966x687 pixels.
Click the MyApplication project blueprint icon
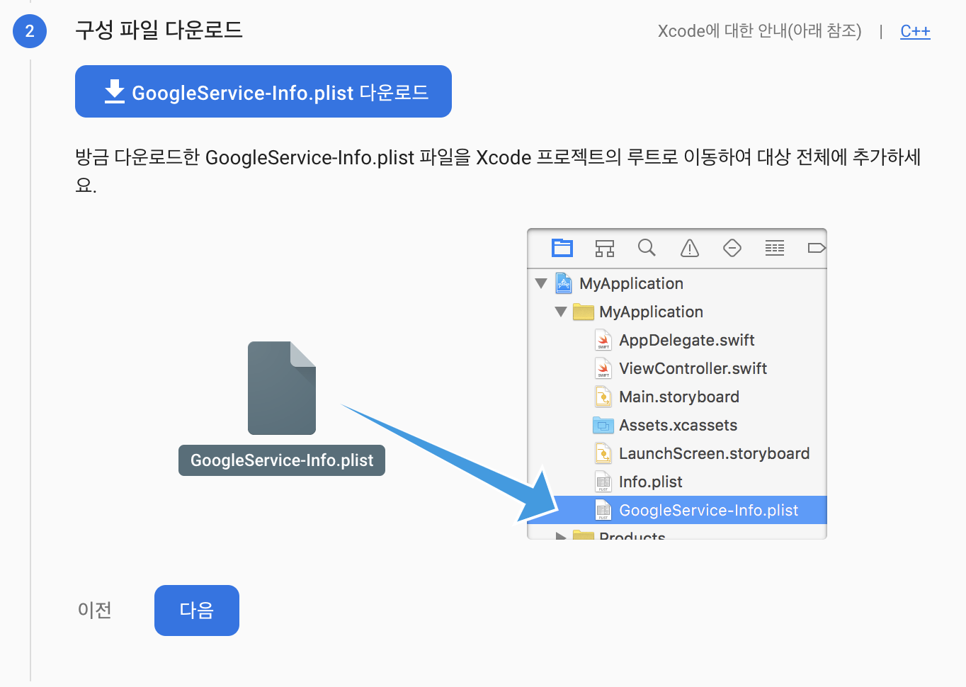(x=564, y=283)
